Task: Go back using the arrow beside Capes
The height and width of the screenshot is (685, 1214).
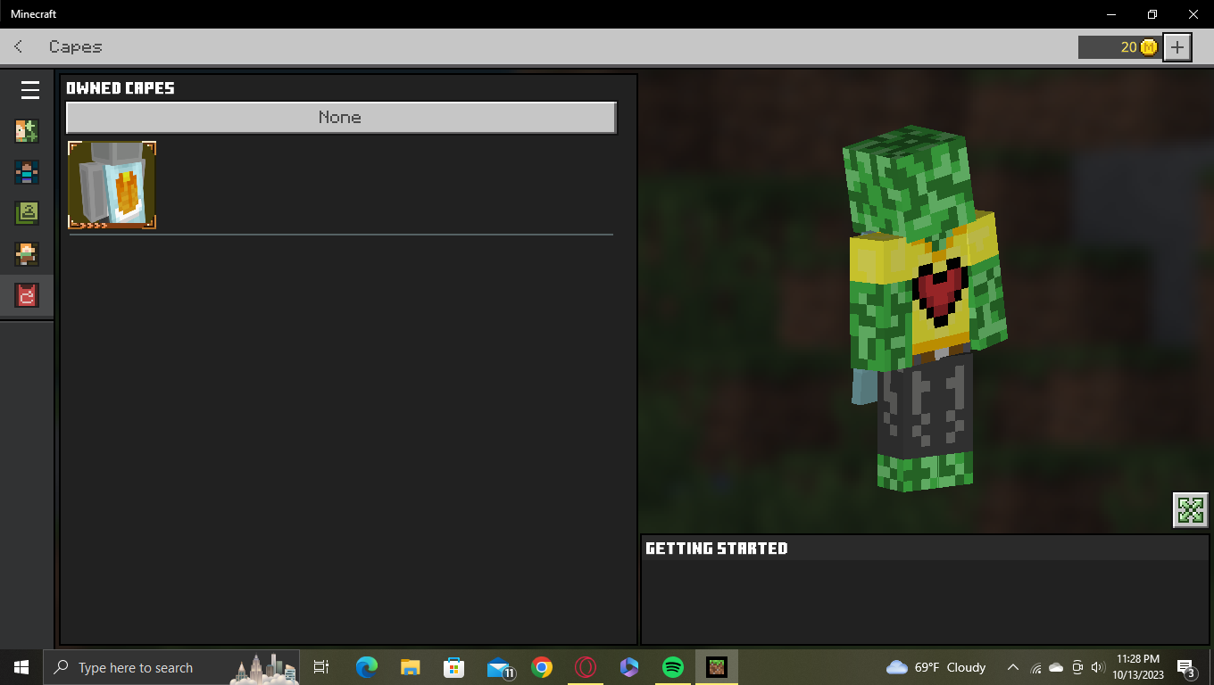Action: (x=19, y=46)
